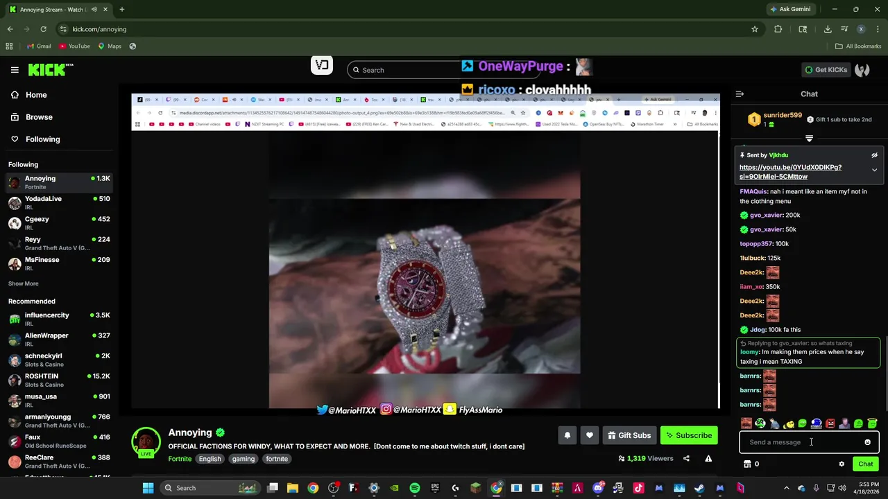Open the influencercity recommended channel
The image size is (888, 499).
[59, 319]
